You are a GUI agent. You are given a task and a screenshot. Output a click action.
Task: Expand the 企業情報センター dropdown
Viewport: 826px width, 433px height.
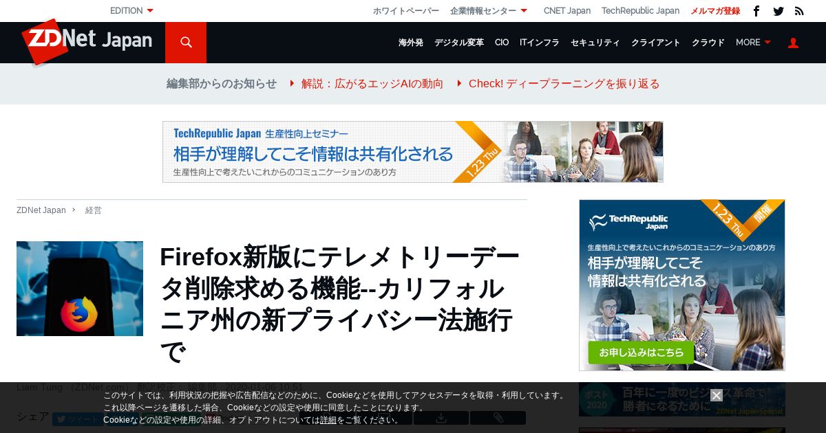(x=489, y=11)
